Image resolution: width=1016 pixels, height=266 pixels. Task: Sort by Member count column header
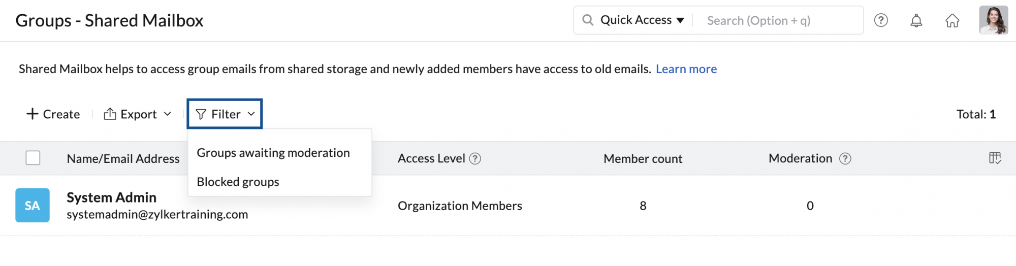(643, 159)
